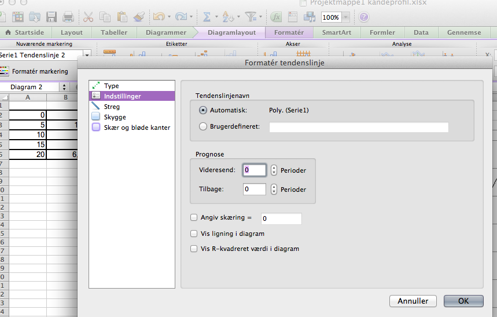This screenshot has width=497, height=317.
Task: Click into the Brugerdefineret name field
Action: 359,127
